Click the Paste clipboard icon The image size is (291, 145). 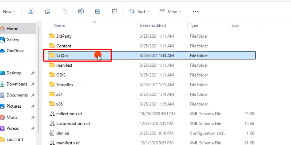(64, 12)
